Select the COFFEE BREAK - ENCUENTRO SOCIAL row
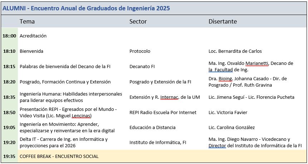The height and width of the screenshot is (164, 308). pos(59,157)
